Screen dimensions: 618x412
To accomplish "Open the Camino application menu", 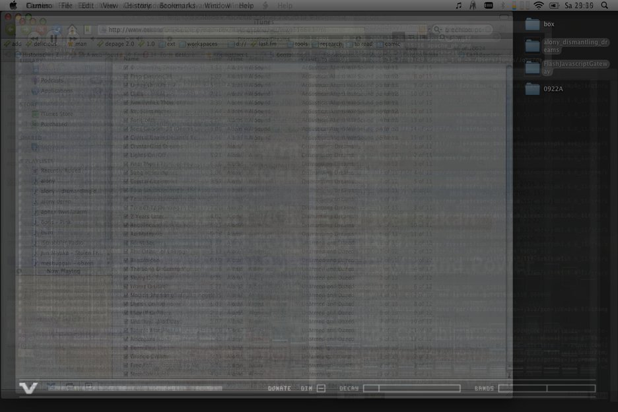I will pos(38,5).
